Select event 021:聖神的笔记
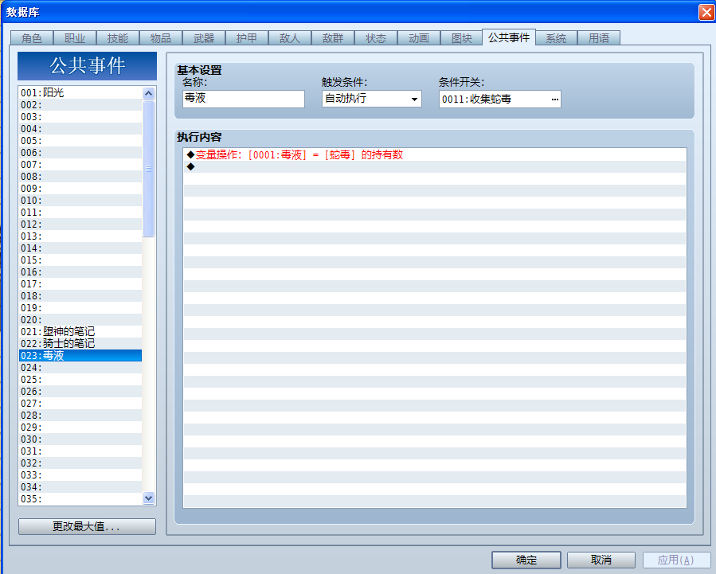Image resolution: width=716 pixels, height=574 pixels. pos(80,331)
